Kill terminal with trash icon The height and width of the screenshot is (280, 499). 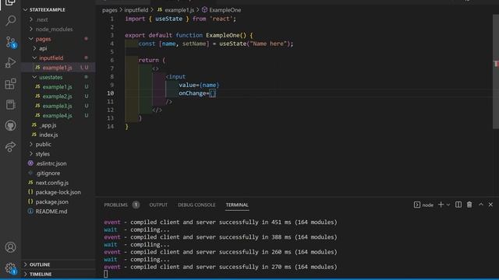pos(469,205)
